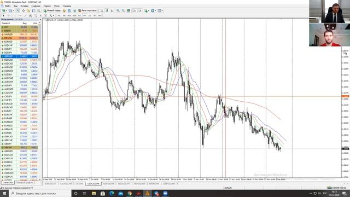
Task: Open Microsoft Edge from taskbar
Action: (112, 193)
